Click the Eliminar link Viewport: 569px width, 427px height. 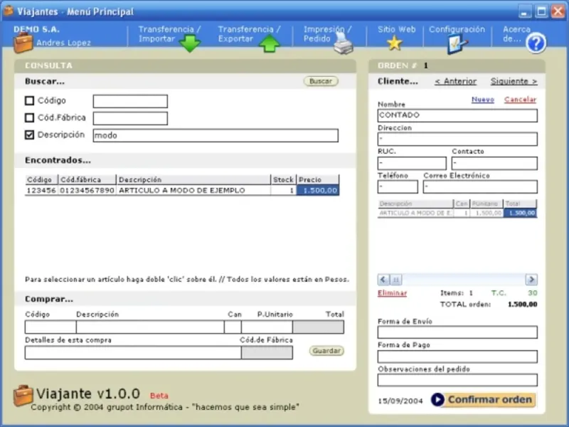pyautogui.click(x=393, y=293)
